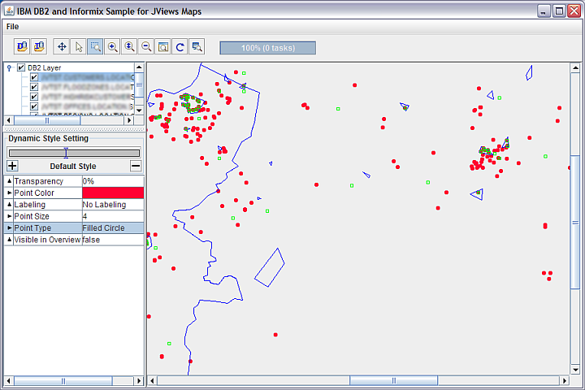Click the Default Style label button

point(73,166)
